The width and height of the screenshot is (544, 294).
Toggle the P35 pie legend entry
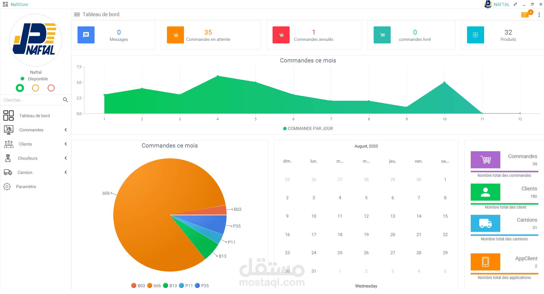202,285
